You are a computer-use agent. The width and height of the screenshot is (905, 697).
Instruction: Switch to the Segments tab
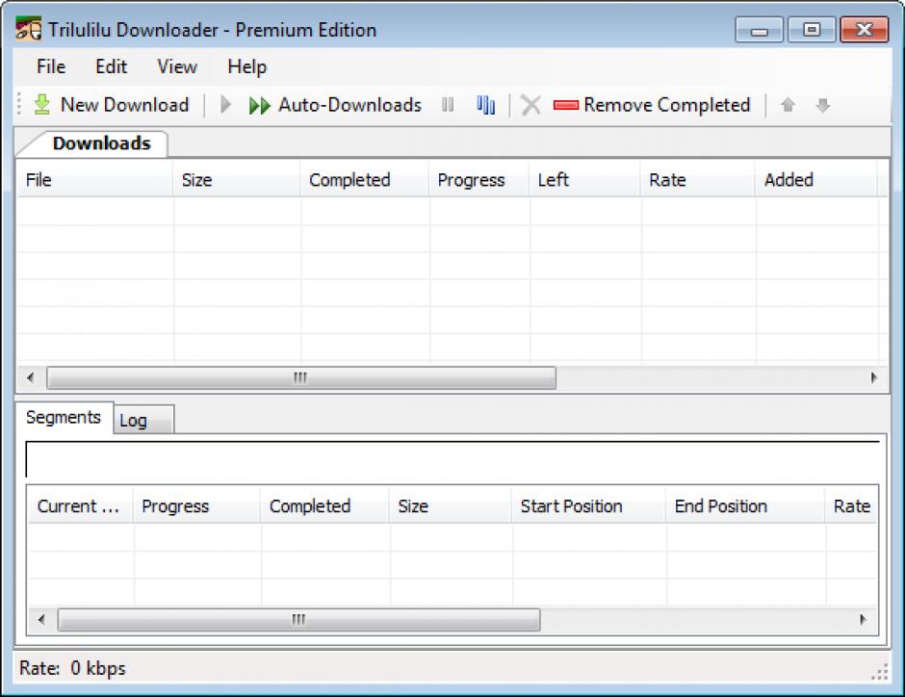[64, 417]
